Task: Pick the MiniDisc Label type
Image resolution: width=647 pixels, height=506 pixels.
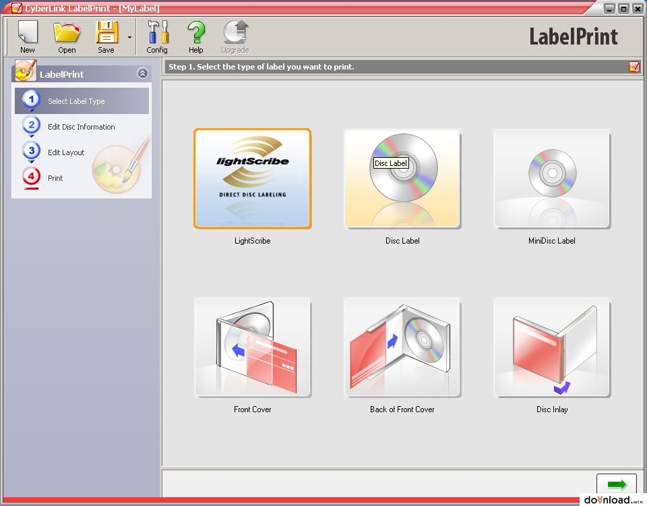Action: [552, 178]
